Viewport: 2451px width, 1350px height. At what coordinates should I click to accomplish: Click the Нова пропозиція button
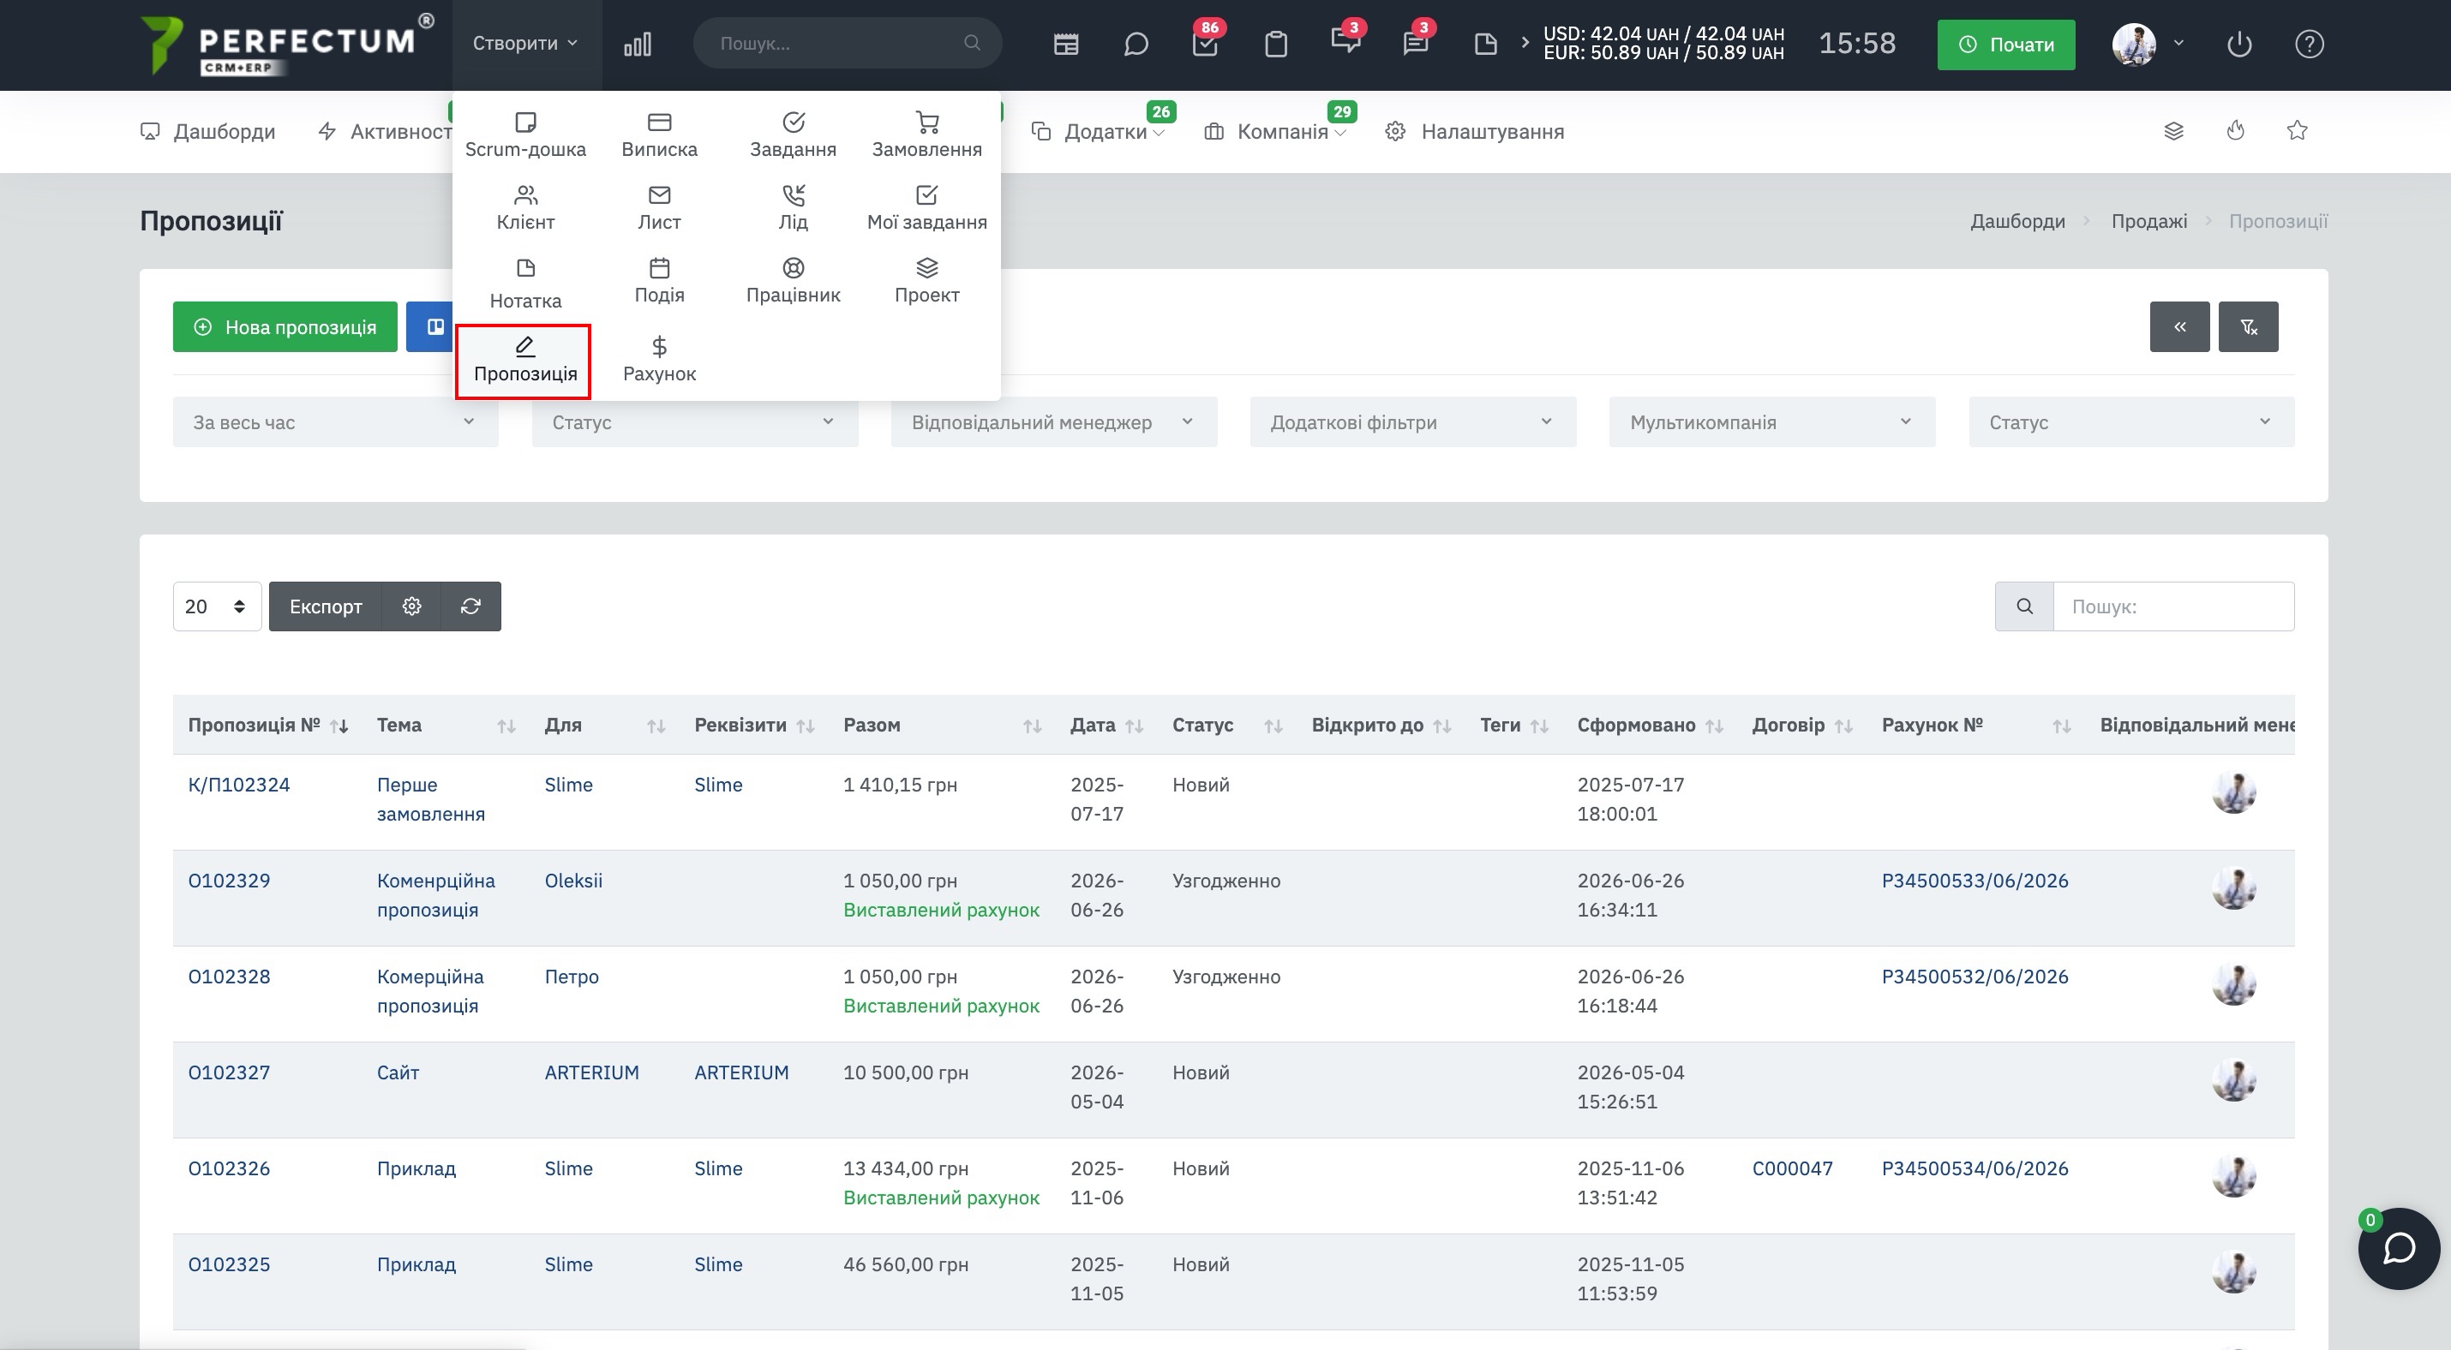click(x=285, y=327)
